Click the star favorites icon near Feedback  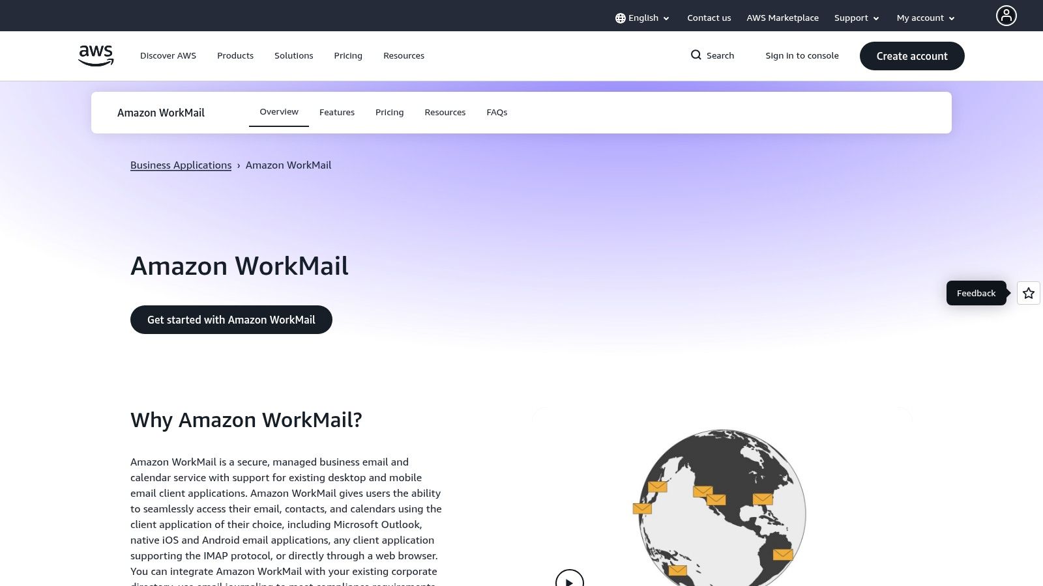(1028, 293)
